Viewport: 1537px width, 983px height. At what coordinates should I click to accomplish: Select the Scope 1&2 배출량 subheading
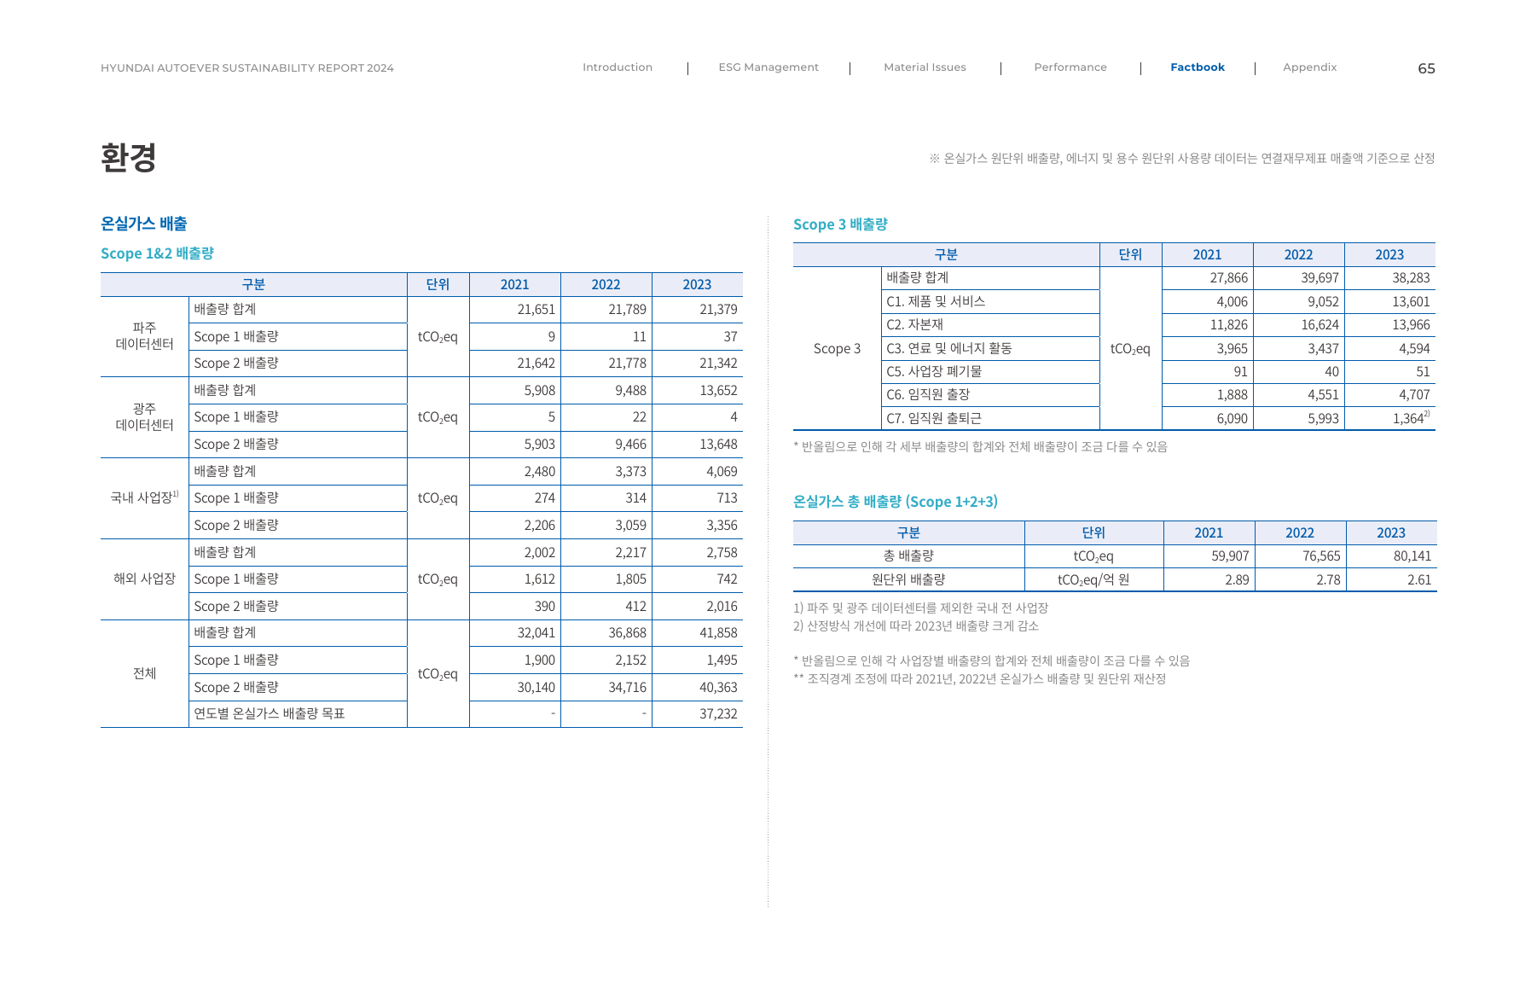157,253
